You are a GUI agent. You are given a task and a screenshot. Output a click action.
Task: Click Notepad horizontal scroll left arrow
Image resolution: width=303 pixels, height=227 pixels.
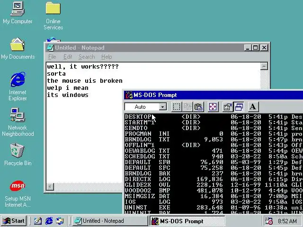(50, 187)
